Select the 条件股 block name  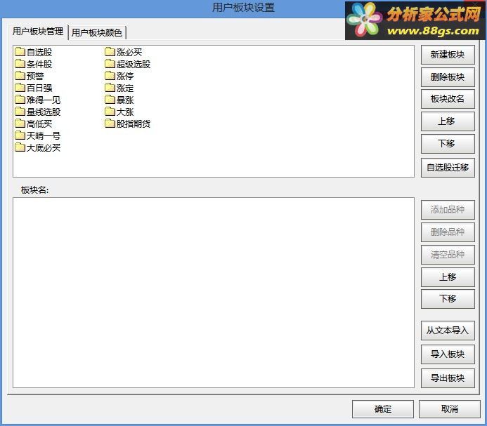[x=39, y=65]
